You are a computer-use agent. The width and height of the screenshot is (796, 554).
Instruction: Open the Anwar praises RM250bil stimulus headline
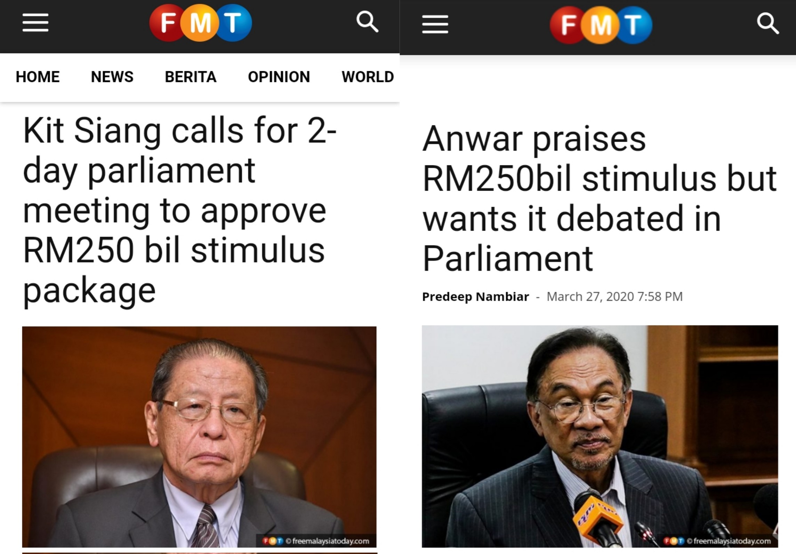coord(600,198)
